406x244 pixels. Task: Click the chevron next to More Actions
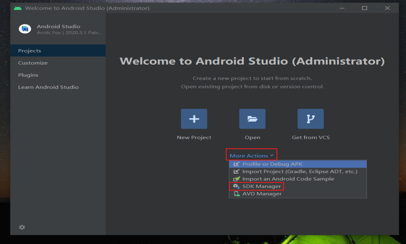tap(272, 155)
